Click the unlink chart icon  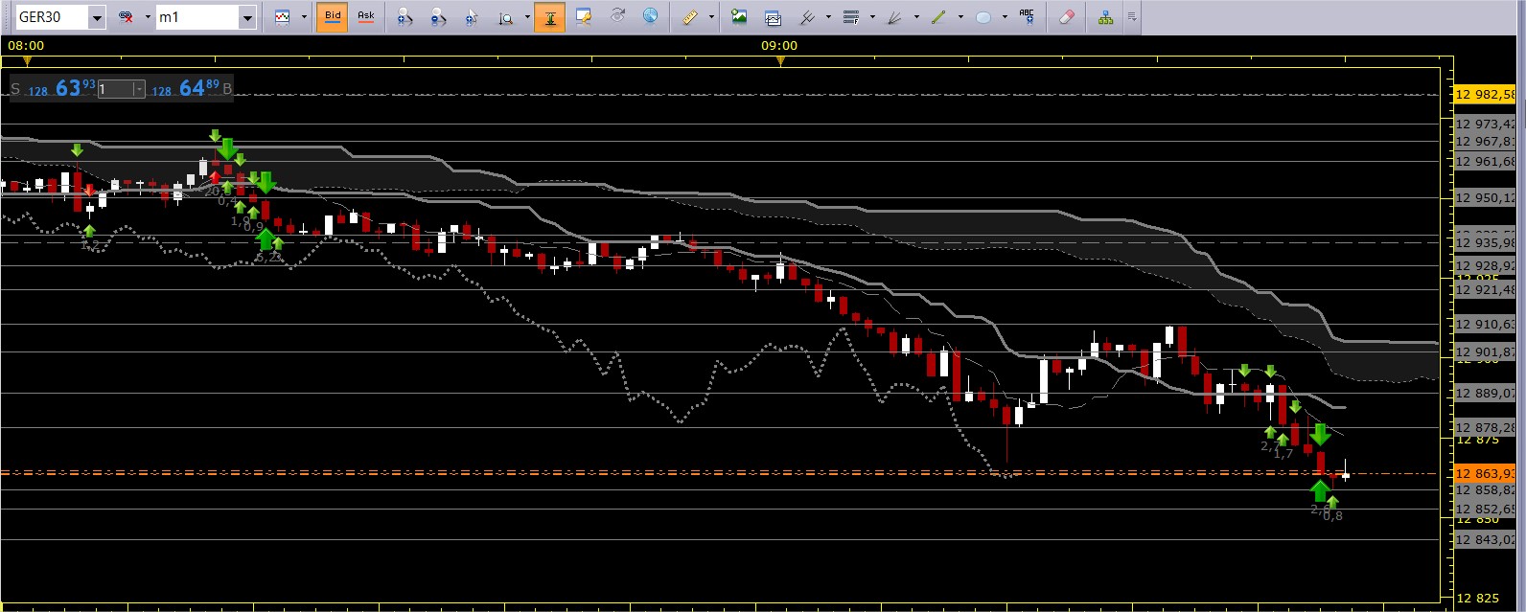(x=126, y=17)
